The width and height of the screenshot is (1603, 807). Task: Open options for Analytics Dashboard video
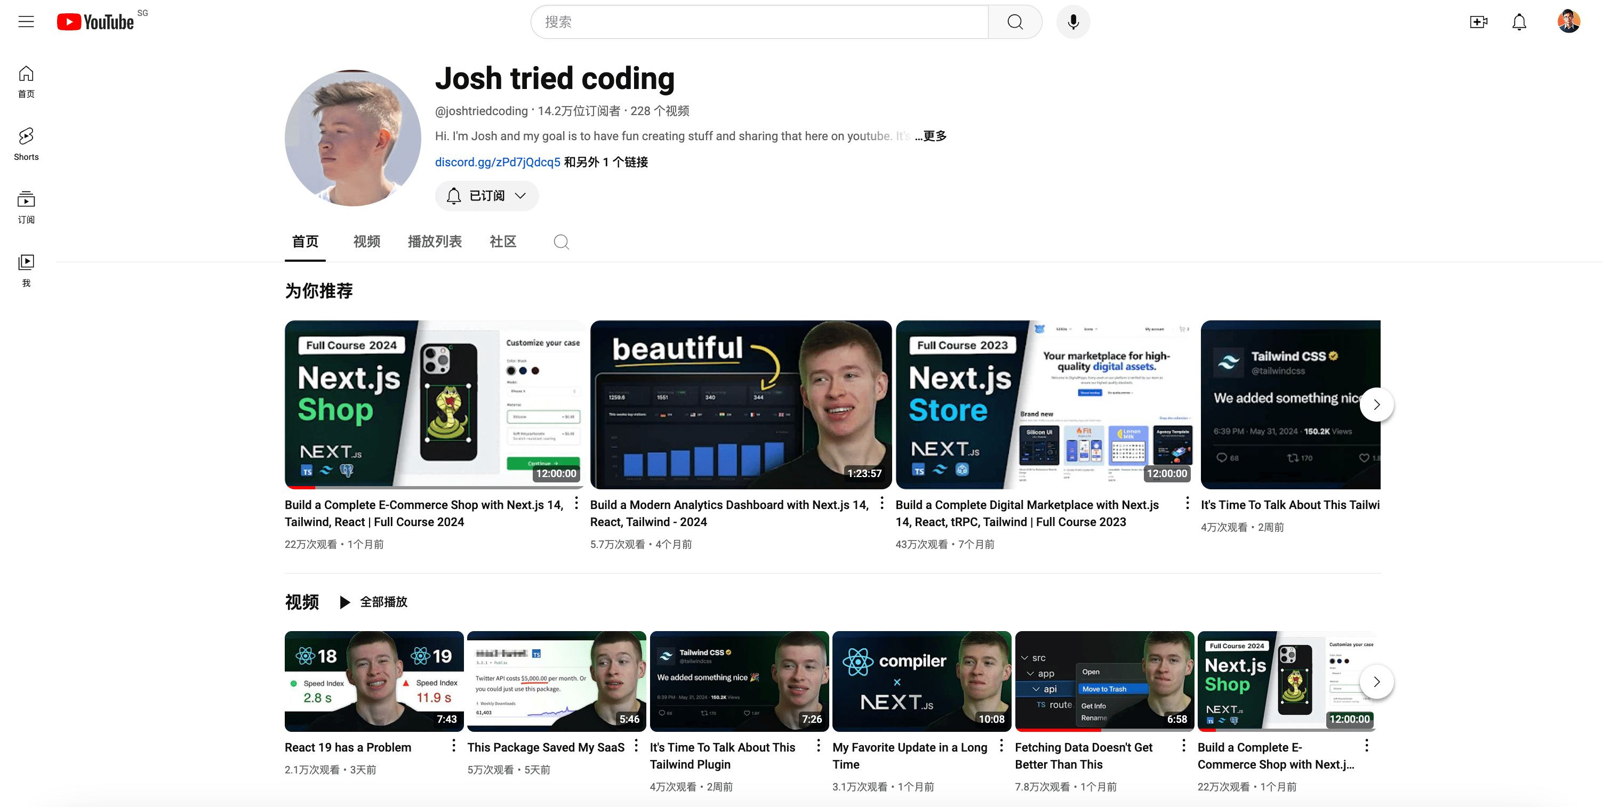coord(882,503)
